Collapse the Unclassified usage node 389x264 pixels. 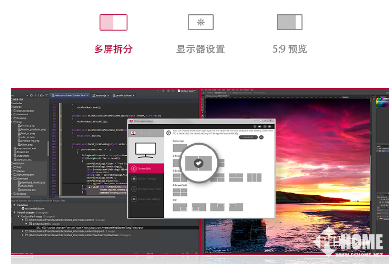(x=19, y=216)
